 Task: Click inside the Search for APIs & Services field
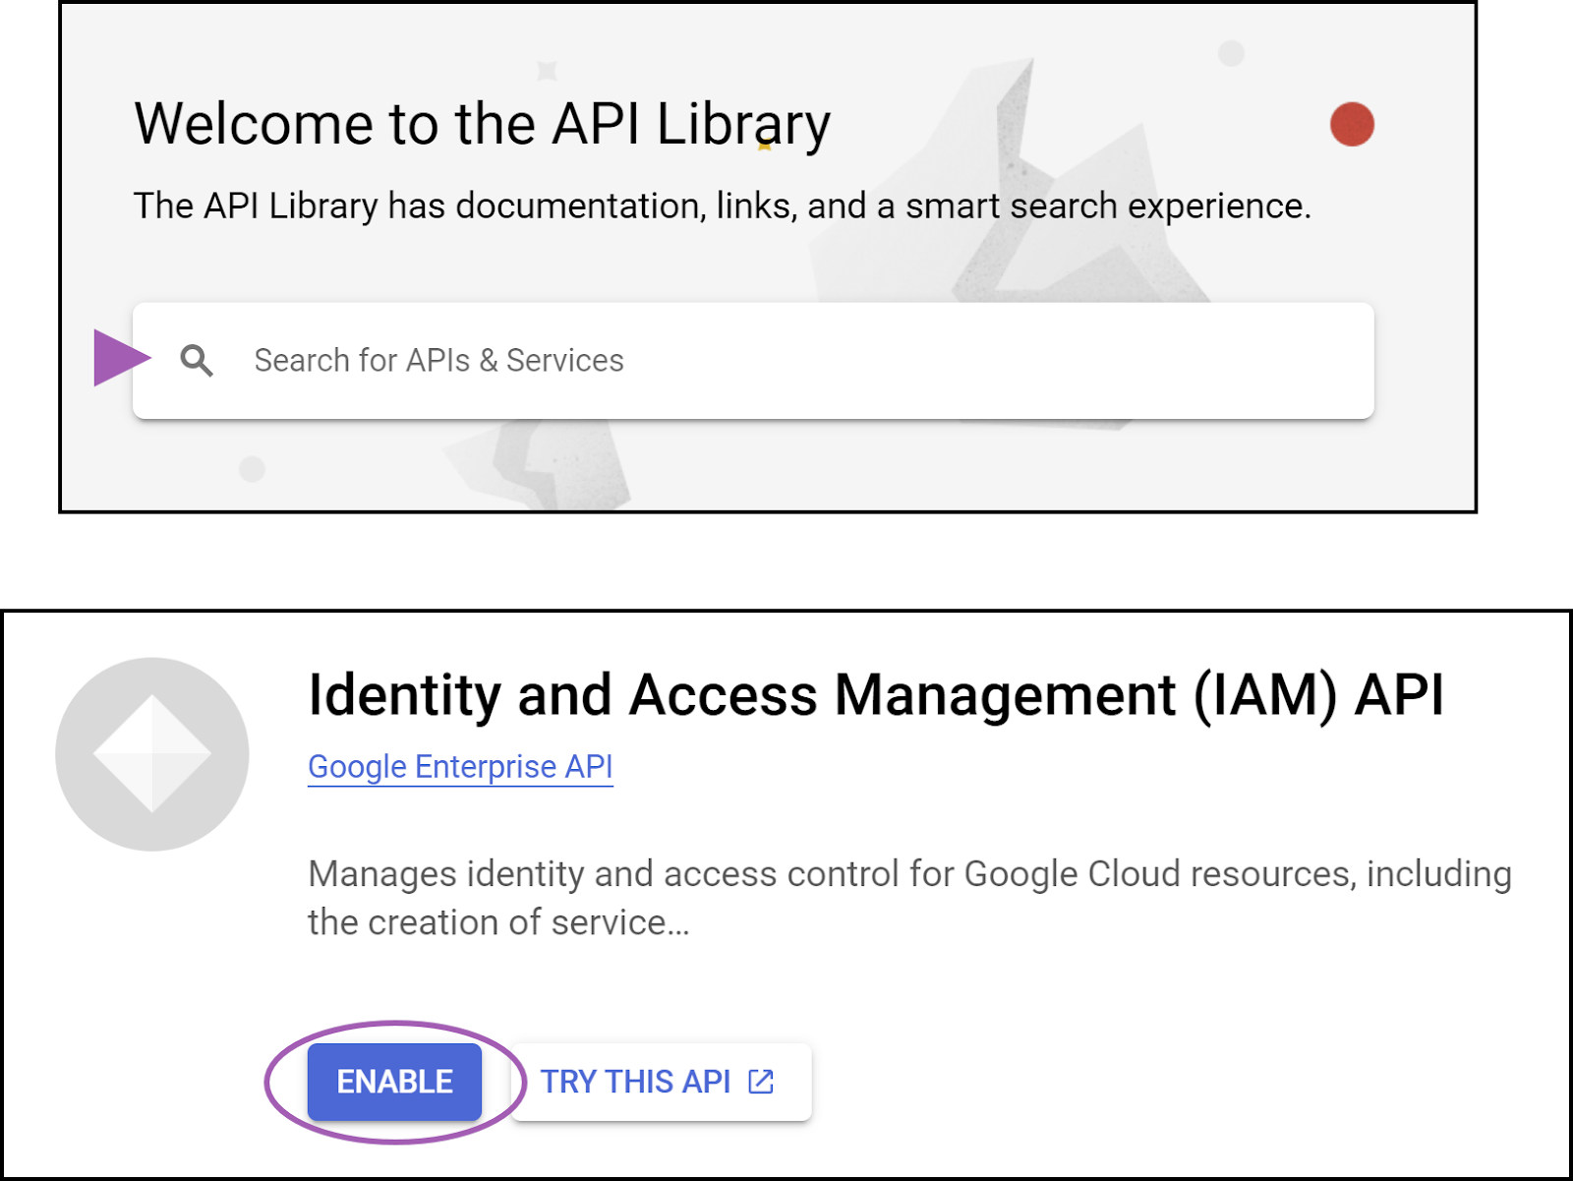pos(688,360)
